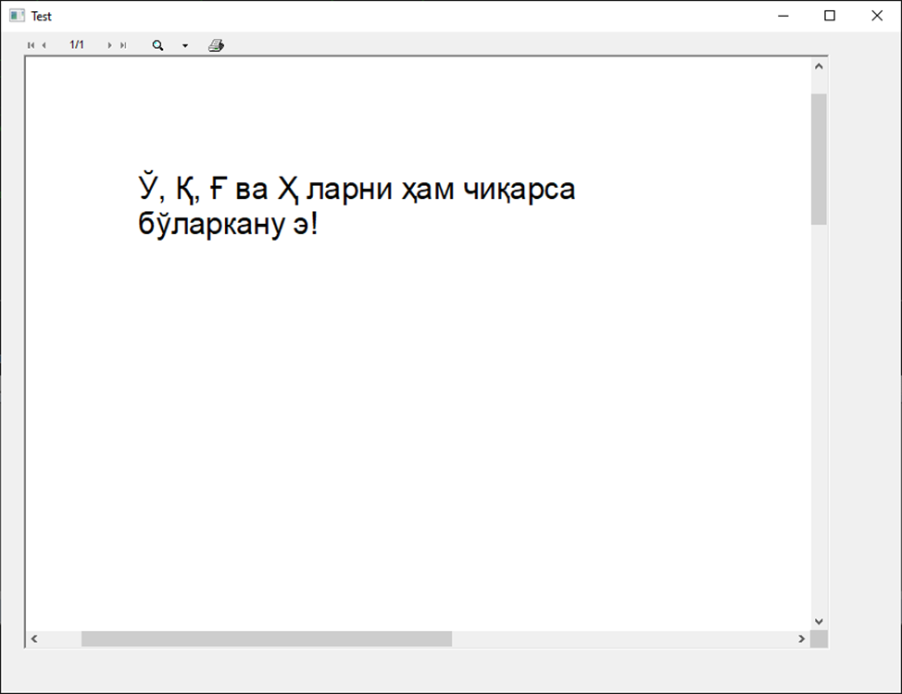The image size is (902, 694).
Task: Click the magnifier zoom icon
Action: (157, 45)
